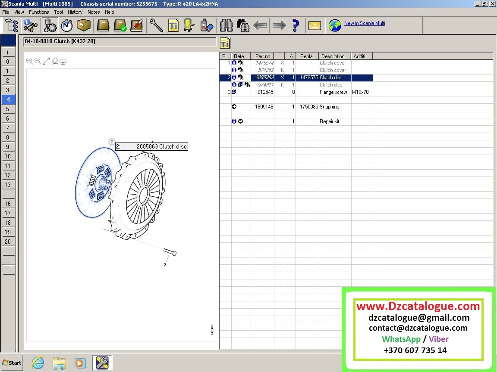Image resolution: width=497 pixels, height=372 pixels.
Task: Click the Additi... column header
Action: click(362, 56)
